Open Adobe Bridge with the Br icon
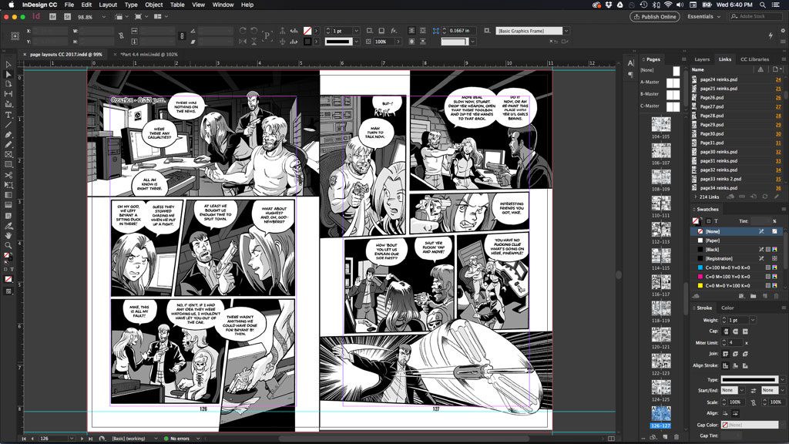Image resolution: width=789 pixels, height=444 pixels. [x=53, y=17]
